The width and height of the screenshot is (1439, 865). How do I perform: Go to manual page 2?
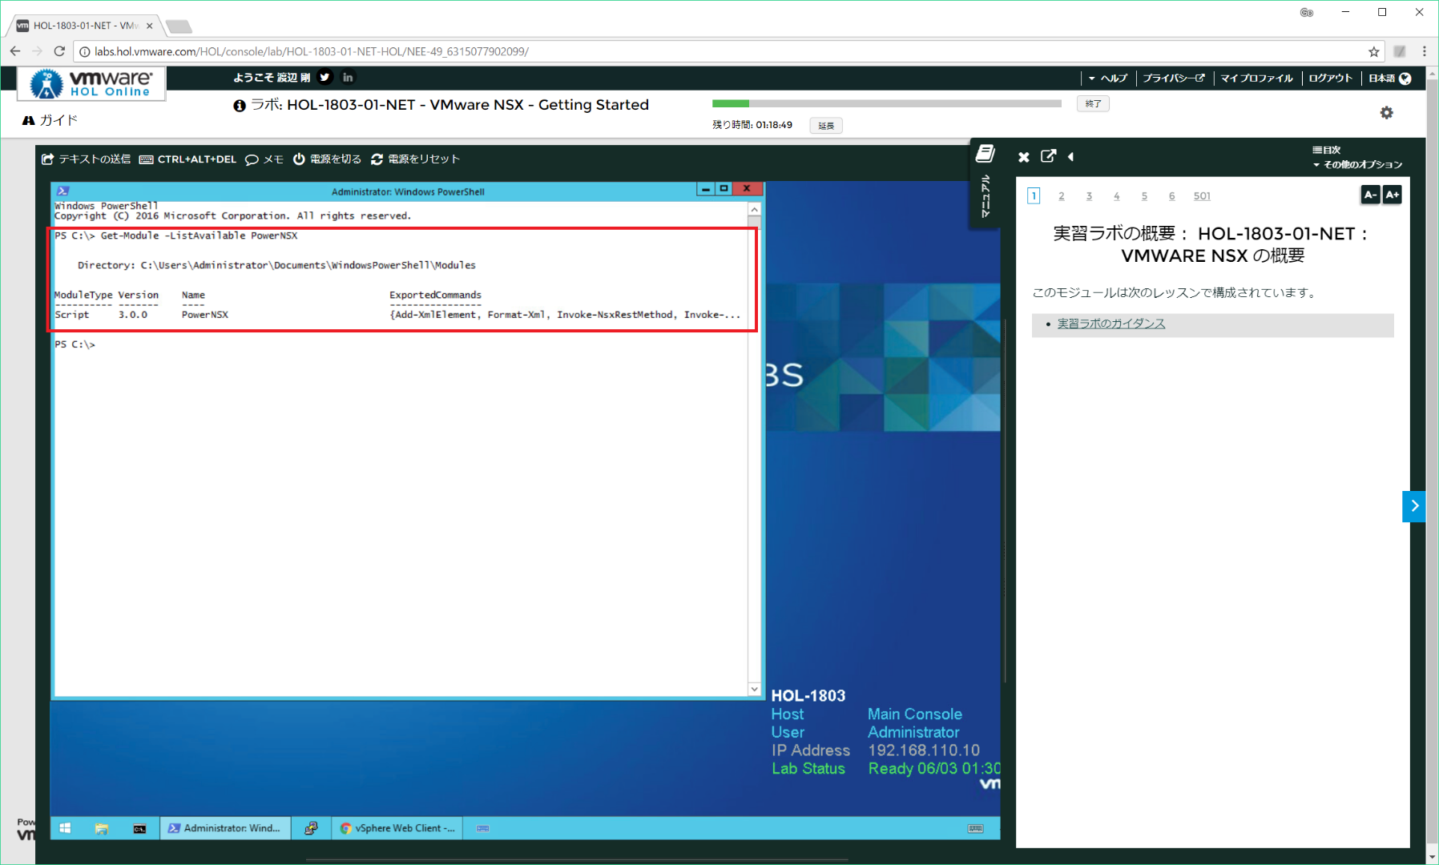(1062, 196)
